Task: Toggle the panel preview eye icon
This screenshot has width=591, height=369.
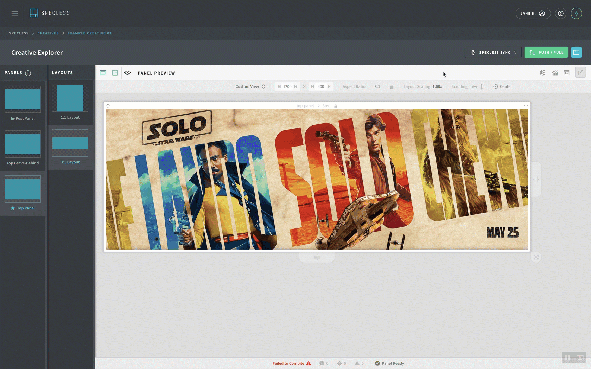Action: [127, 73]
